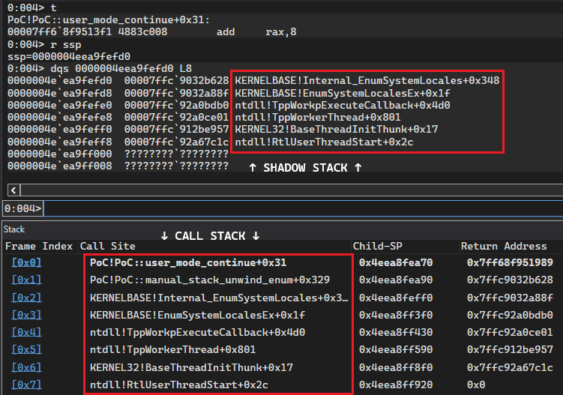Click return address 0x0 in last row
The height and width of the screenshot is (395, 563).
[x=476, y=385]
